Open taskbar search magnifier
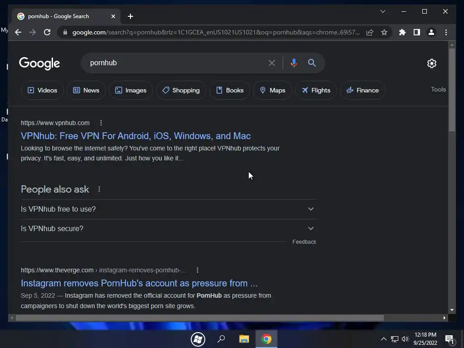 pos(221,339)
